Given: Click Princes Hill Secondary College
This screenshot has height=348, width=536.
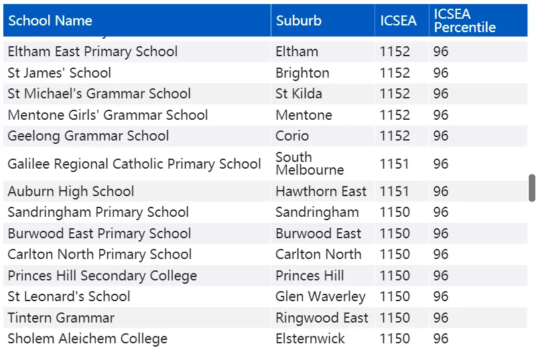Looking at the screenshot, I should coord(103,276).
